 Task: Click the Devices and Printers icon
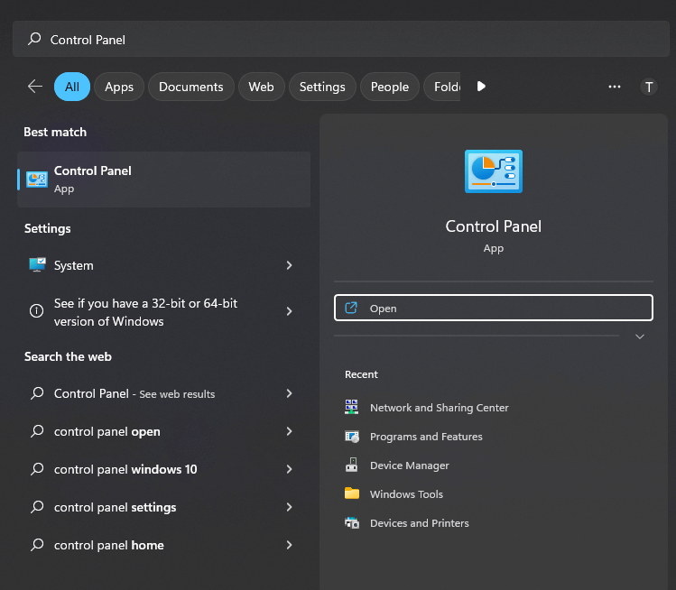click(352, 522)
